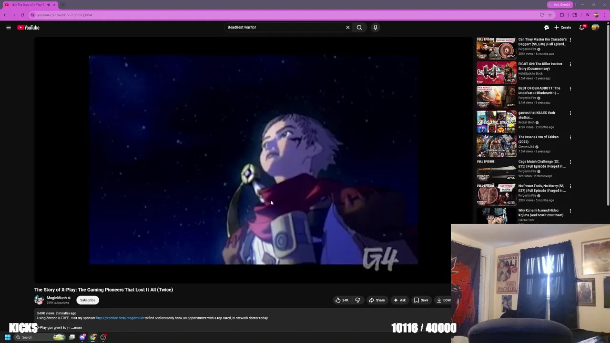
Task: Click the Ask button below video
Action: point(399,300)
